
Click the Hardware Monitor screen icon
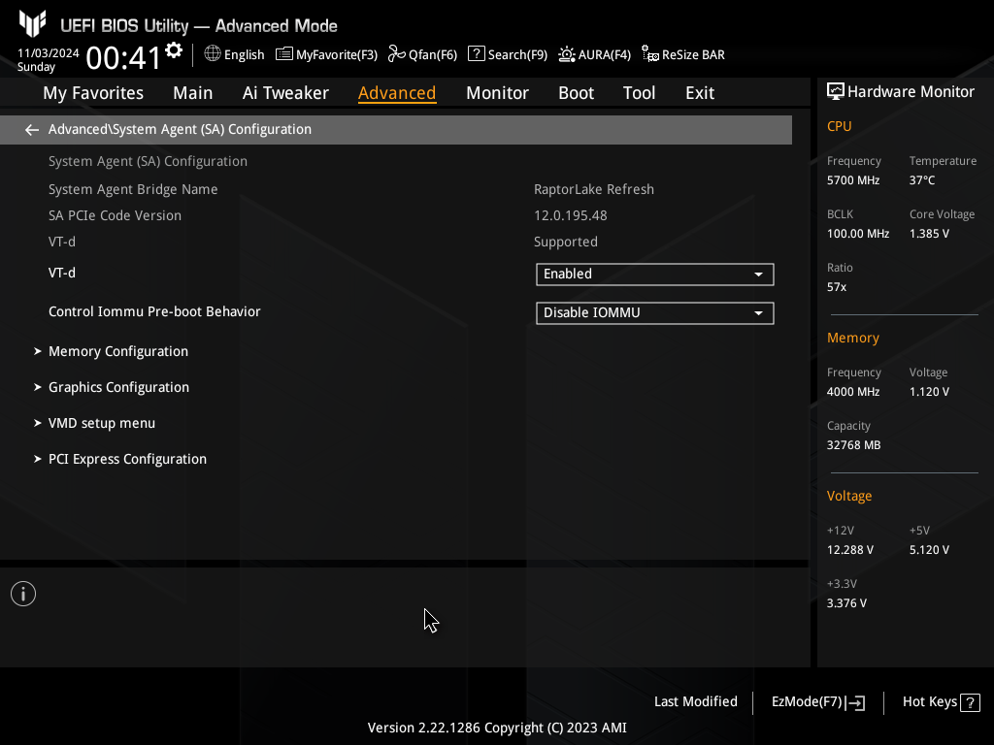point(836,92)
